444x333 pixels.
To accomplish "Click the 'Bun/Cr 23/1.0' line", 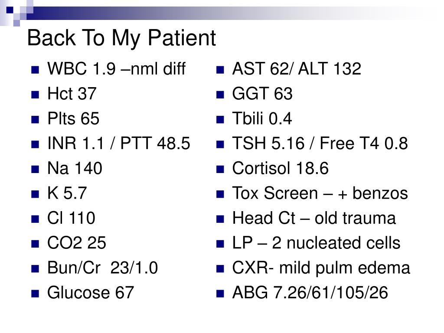I will tap(102, 268).
